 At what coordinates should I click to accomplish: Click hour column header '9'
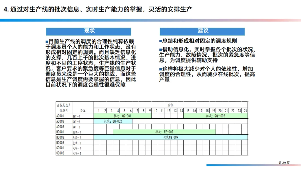148,110
